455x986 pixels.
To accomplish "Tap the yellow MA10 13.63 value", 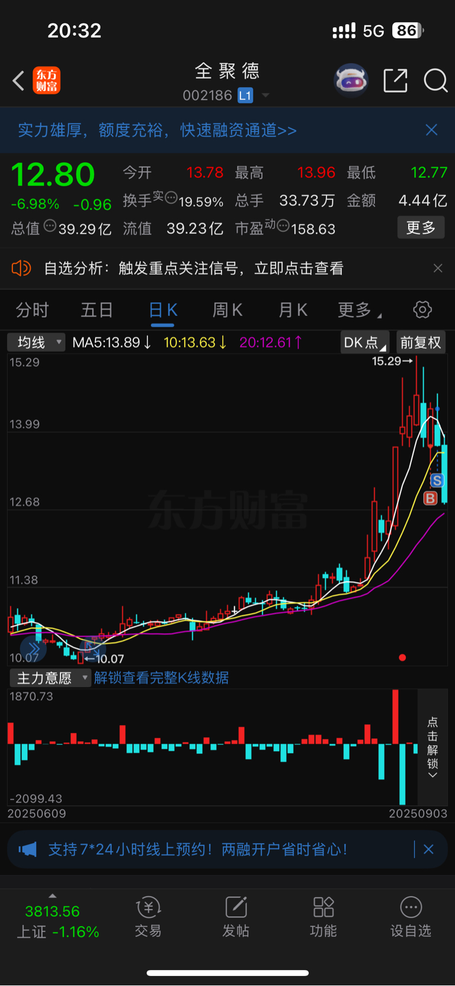I will pos(196,342).
